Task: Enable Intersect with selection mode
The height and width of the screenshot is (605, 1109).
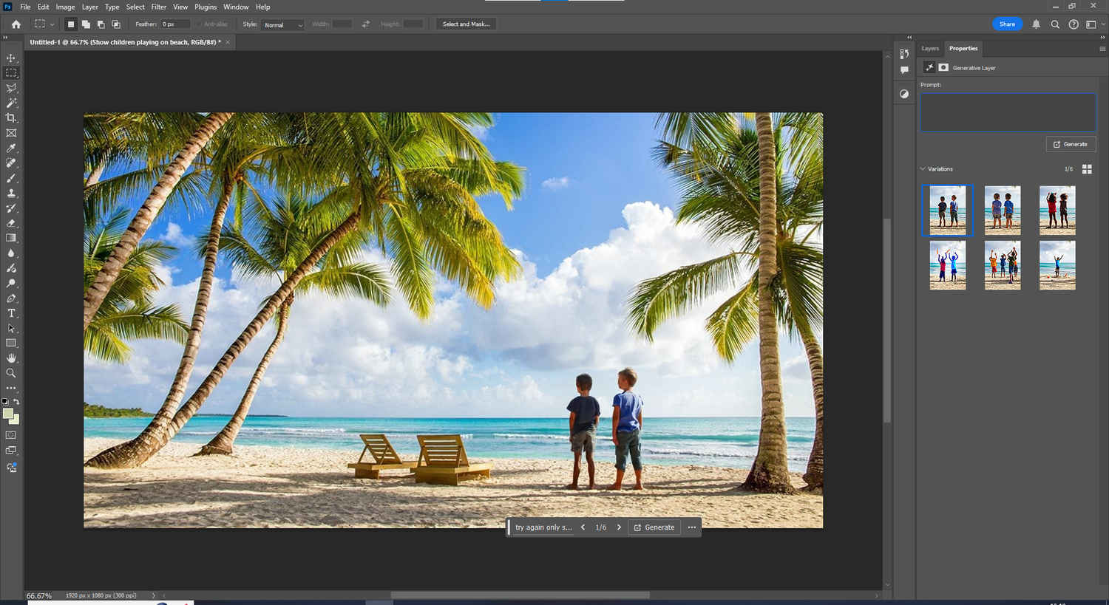Action: [x=116, y=24]
